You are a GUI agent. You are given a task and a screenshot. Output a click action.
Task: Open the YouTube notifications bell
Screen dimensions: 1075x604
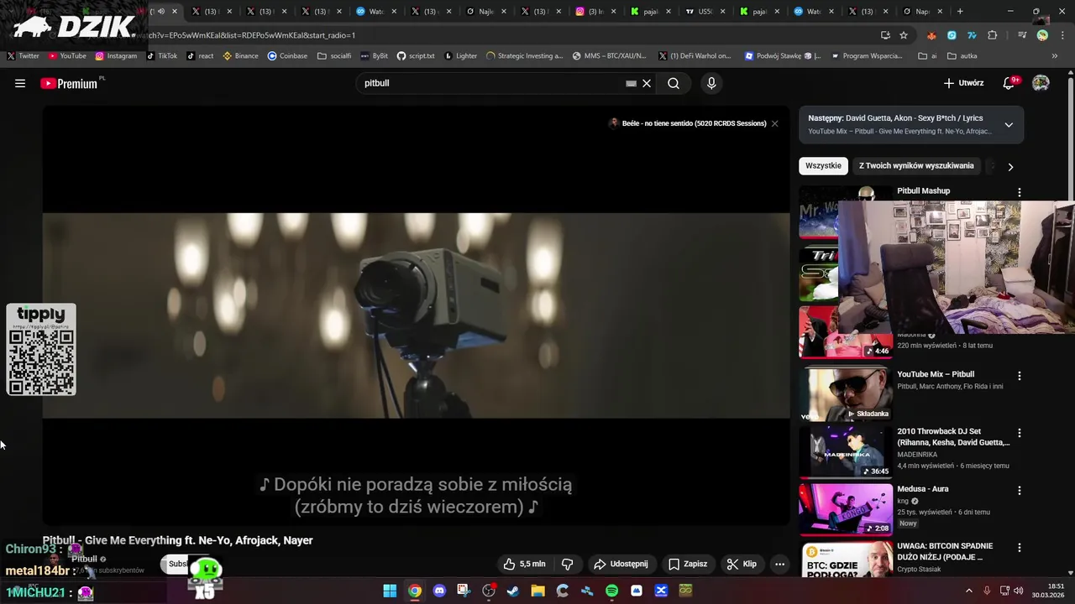[x=1010, y=83]
